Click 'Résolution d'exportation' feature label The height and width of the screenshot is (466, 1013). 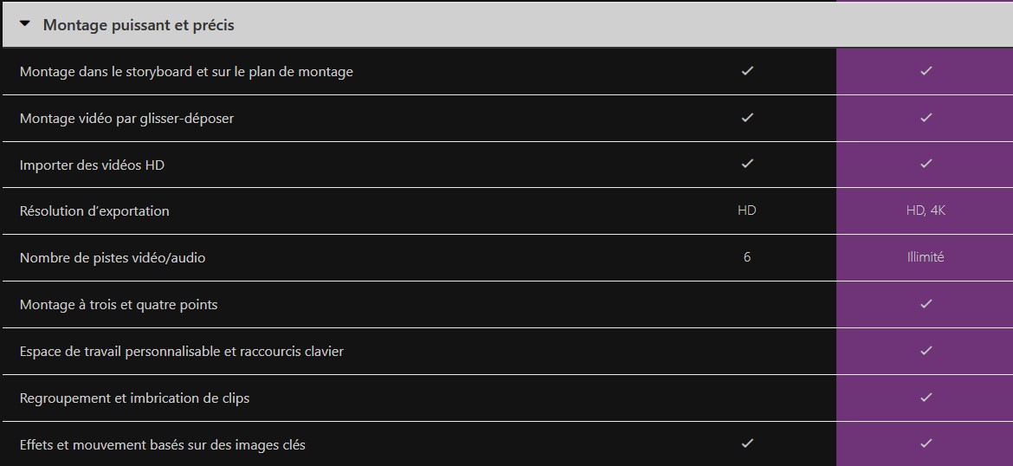click(x=94, y=211)
